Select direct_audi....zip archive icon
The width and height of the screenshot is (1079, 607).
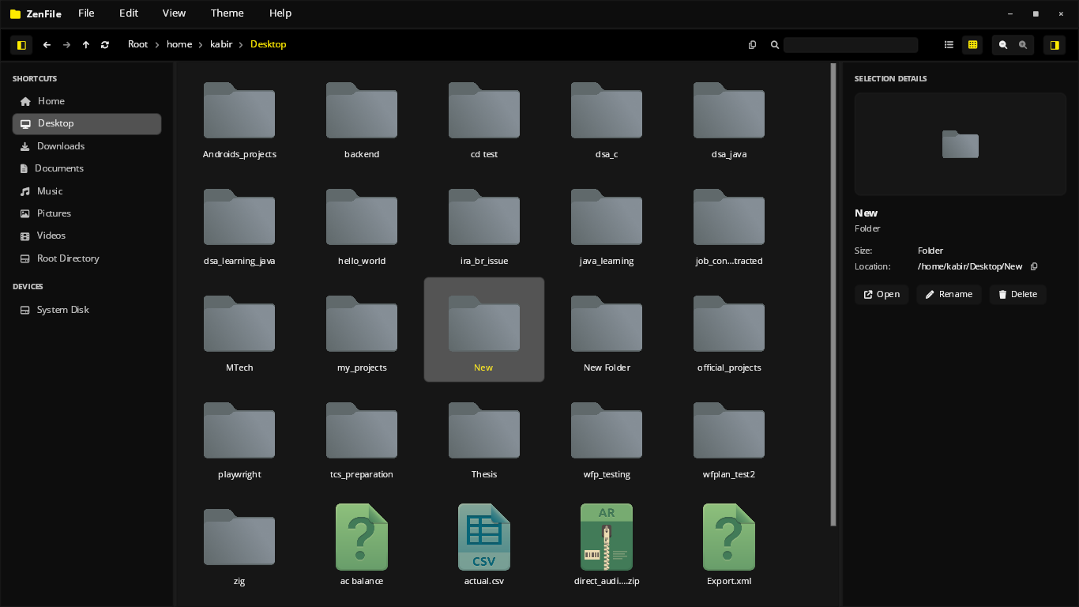click(607, 537)
